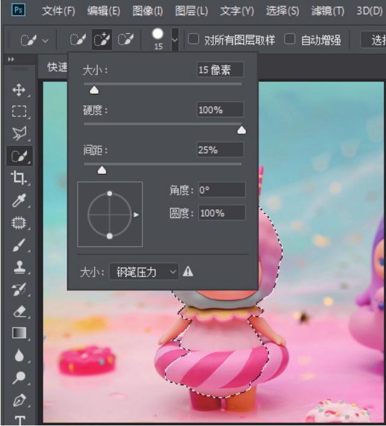Enable 自动增强 checkbox
Image resolution: width=386 pixels, height=426 pixels.
point(290,39)
